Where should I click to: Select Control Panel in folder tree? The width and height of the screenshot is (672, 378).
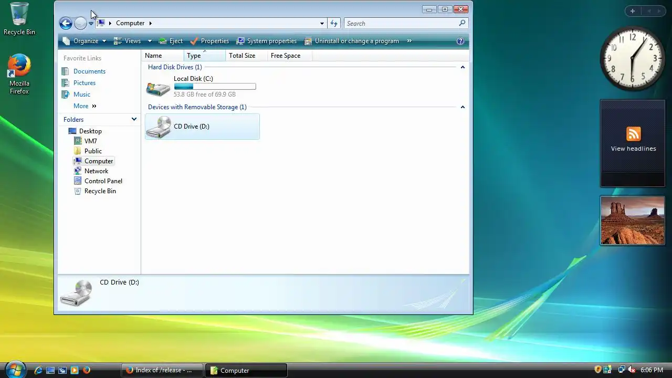coord(103,181)
